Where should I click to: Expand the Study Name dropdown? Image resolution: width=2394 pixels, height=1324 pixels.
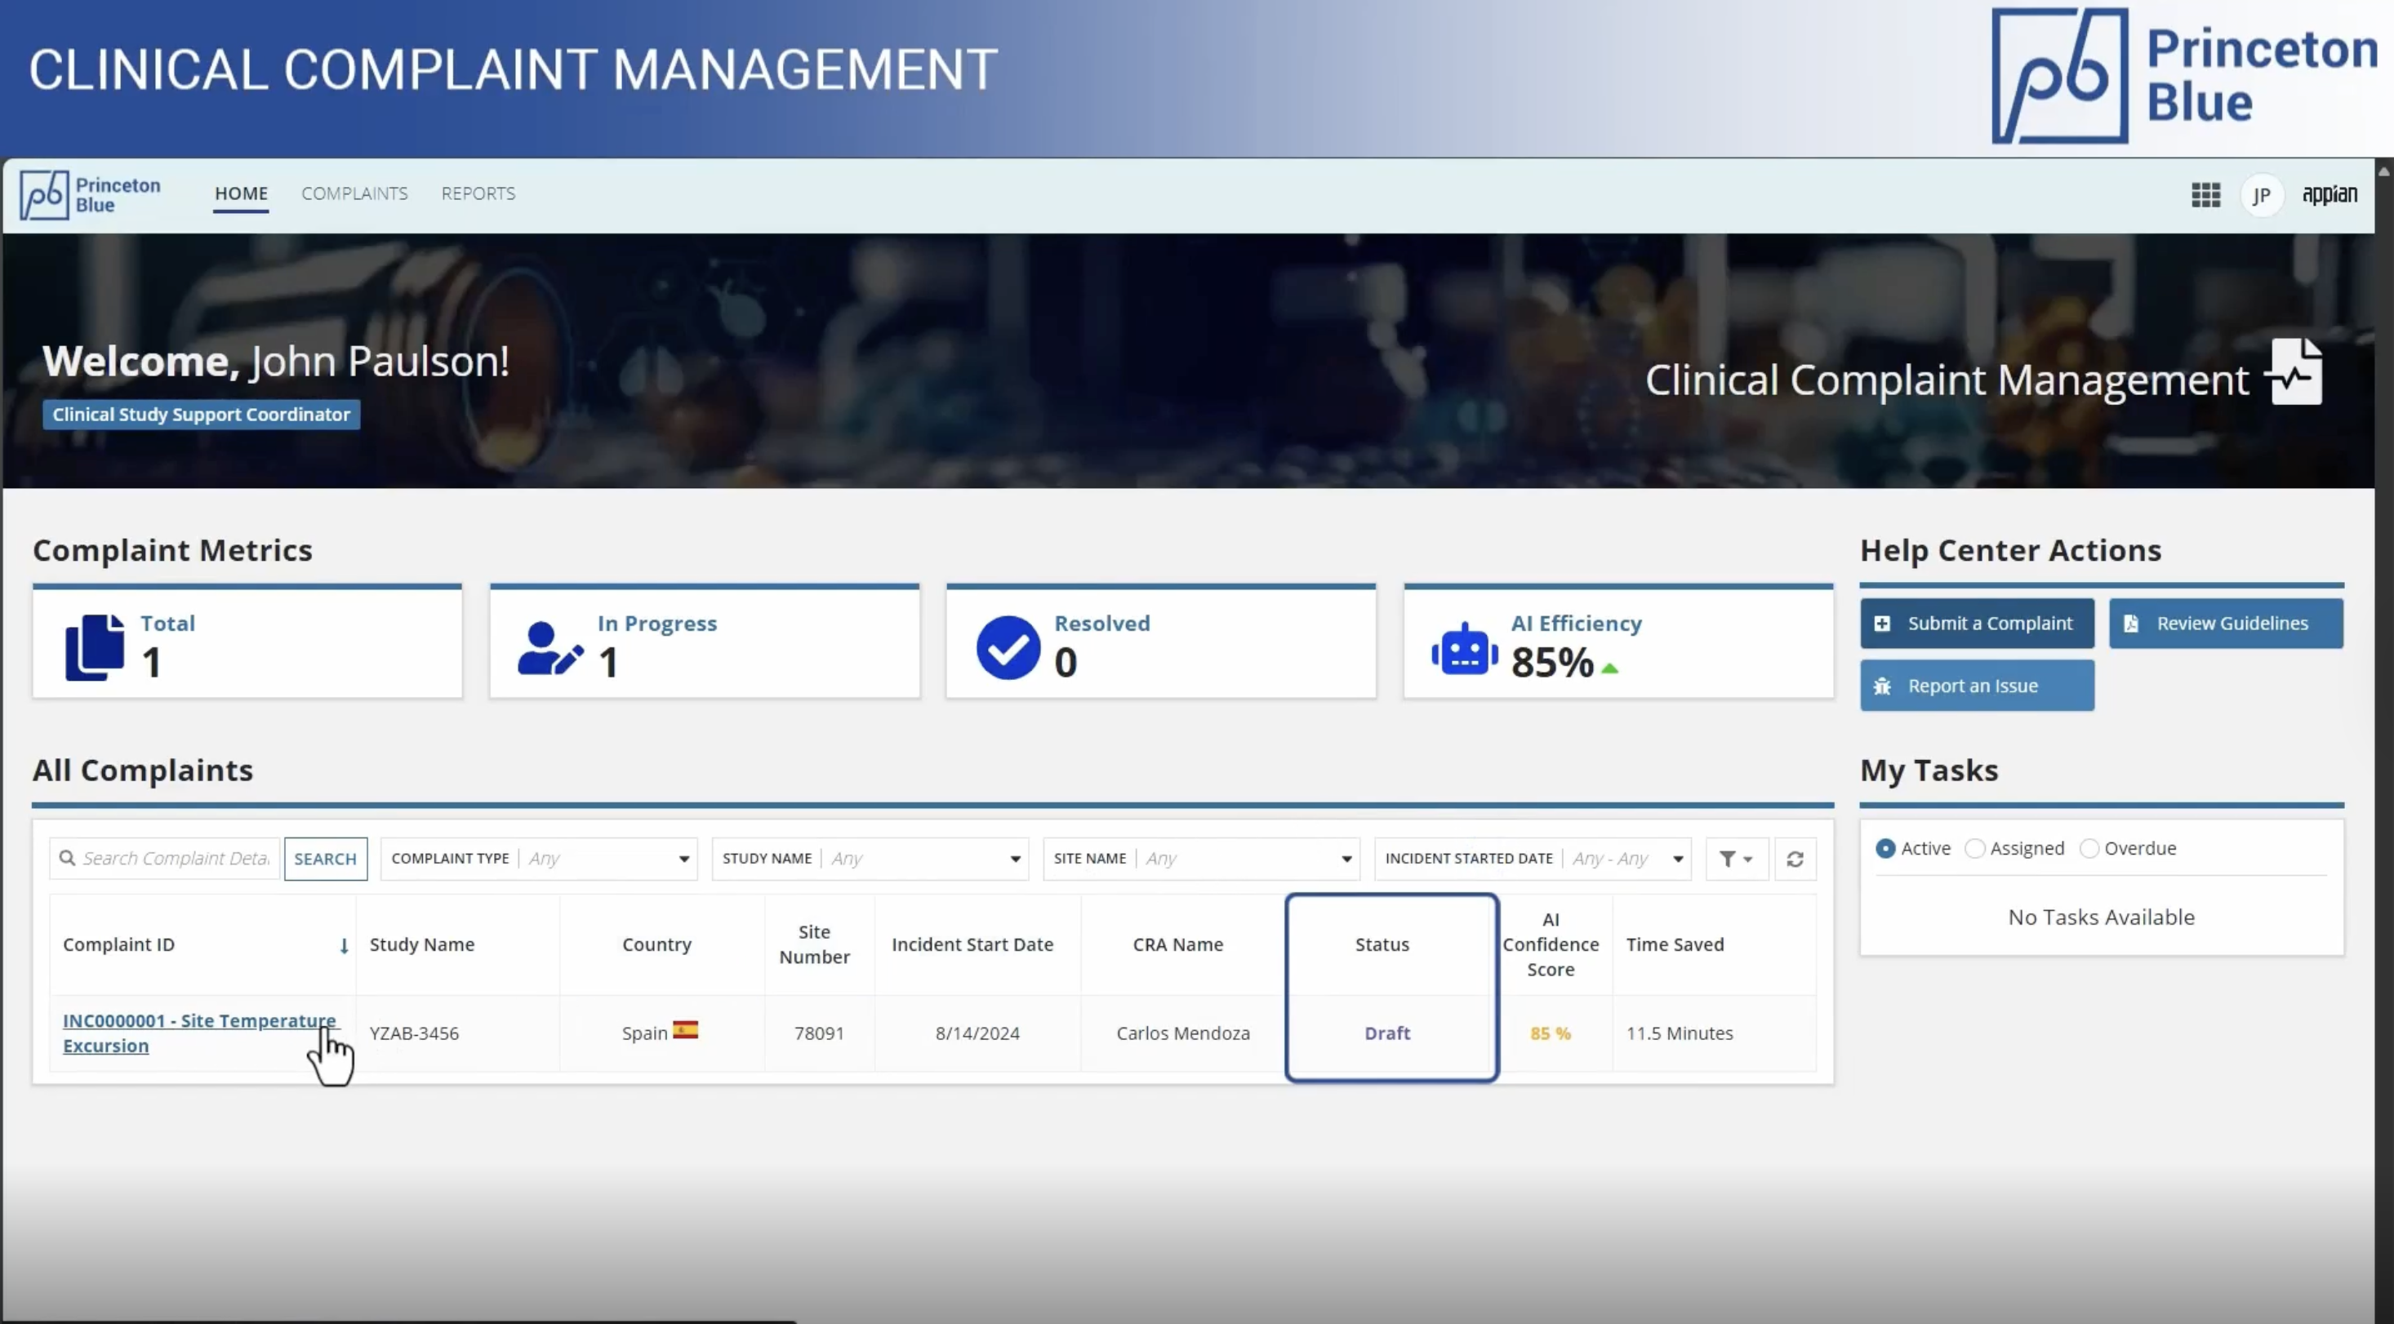click(x=1015, y=859)
